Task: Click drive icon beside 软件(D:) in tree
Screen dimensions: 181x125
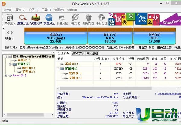Action: click(19, 68)
